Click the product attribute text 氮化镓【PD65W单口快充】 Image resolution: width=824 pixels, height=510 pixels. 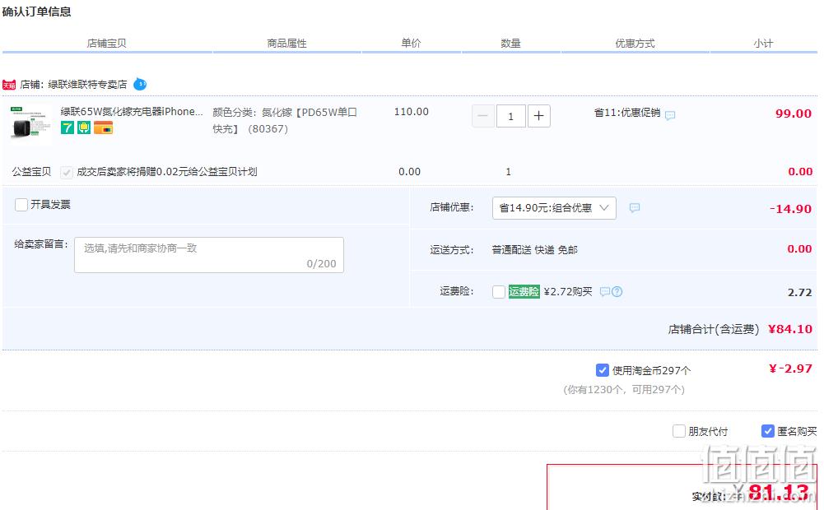tap(285, 120)
